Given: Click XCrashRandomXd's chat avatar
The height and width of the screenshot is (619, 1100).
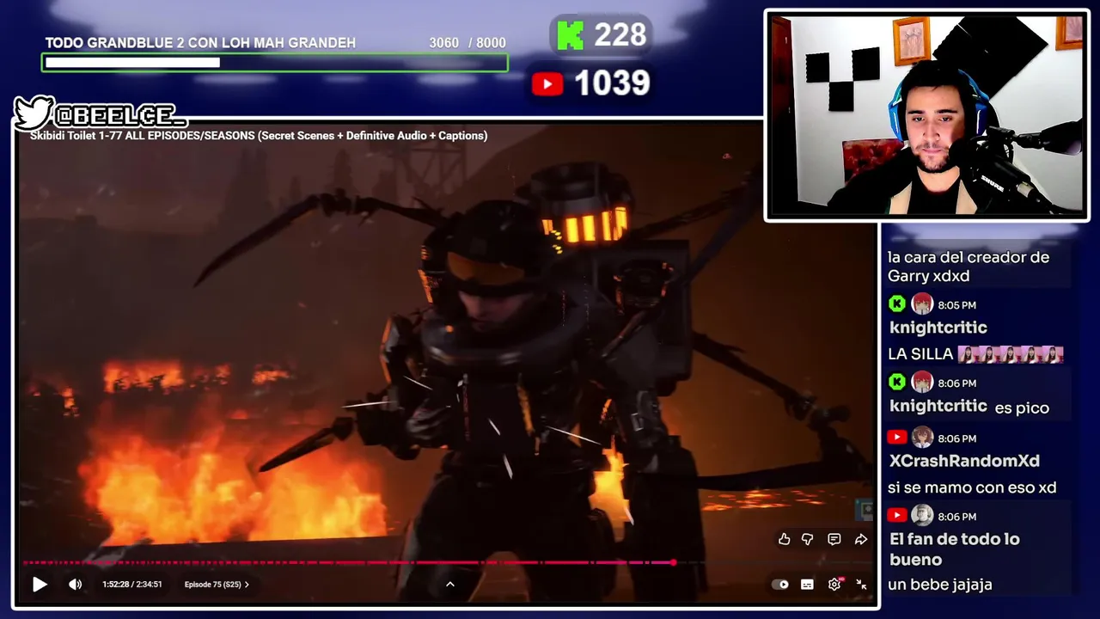Looking at the screenshot, I should [x=922, y=438].
